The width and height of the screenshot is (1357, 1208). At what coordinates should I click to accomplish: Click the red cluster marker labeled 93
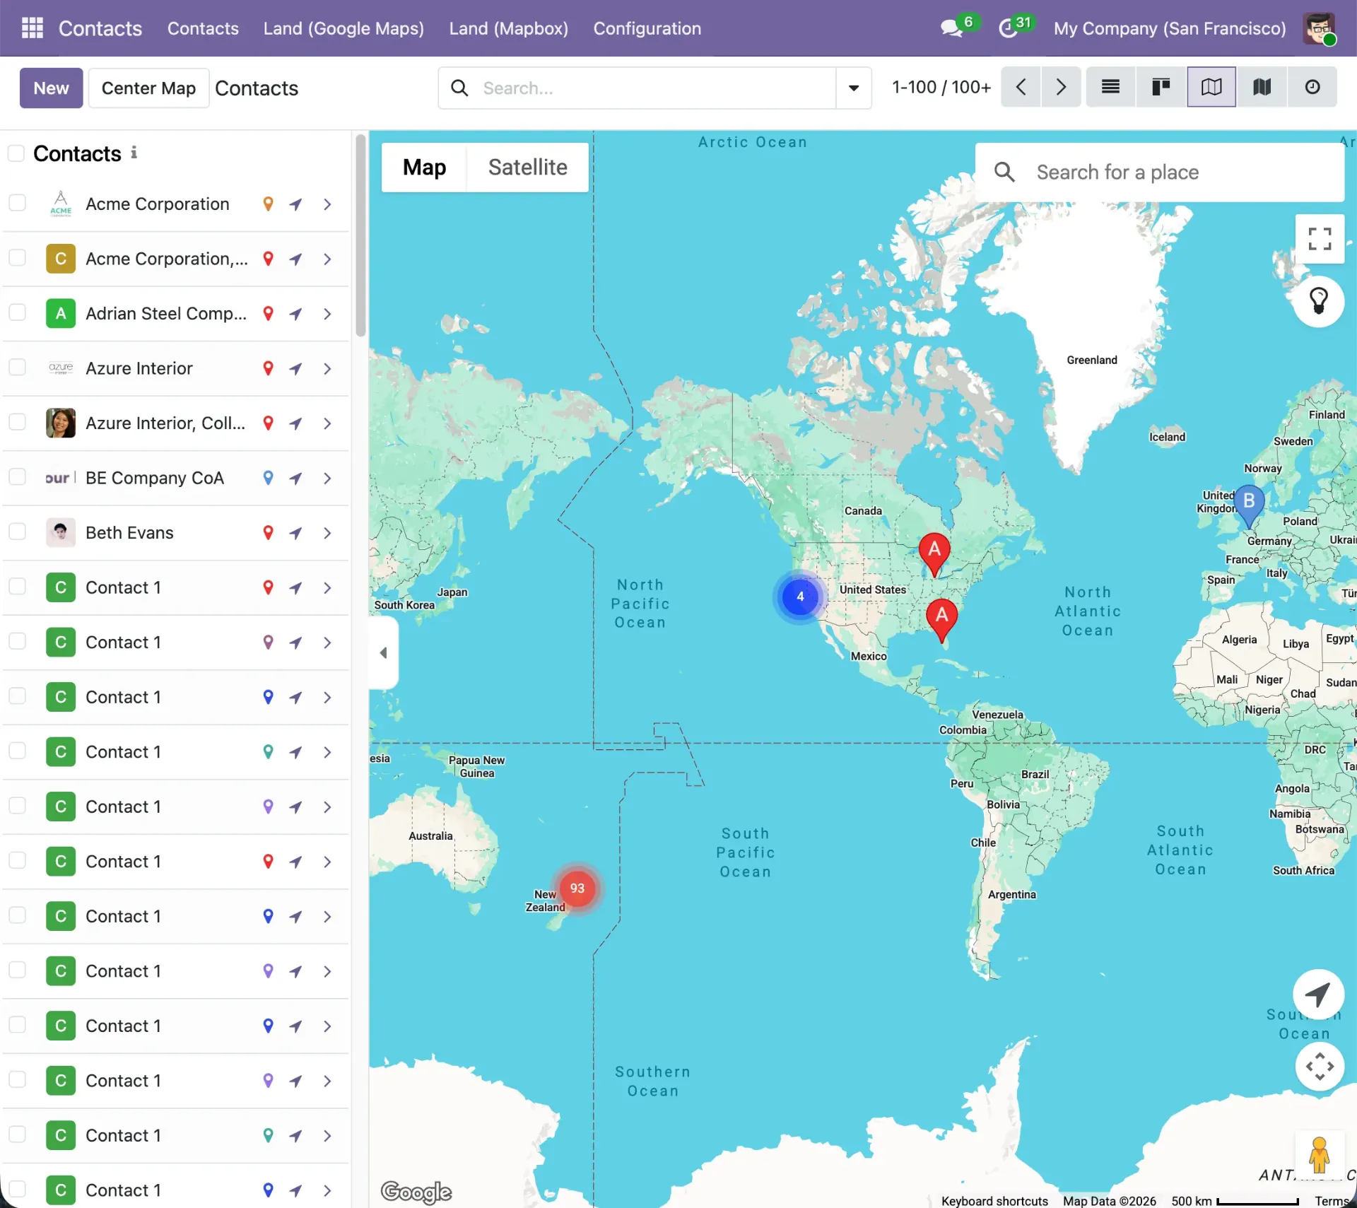tap(577, 889)
